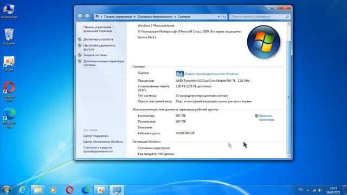This screenshot has height=195, width=347.
Task: Go to Система и безопасность breadcrumb
Action: [x=155, y=17]
